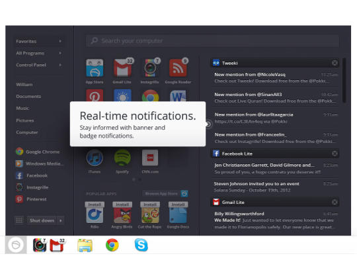
Task: Open the Documents menu entry
Action: (28, 97)
